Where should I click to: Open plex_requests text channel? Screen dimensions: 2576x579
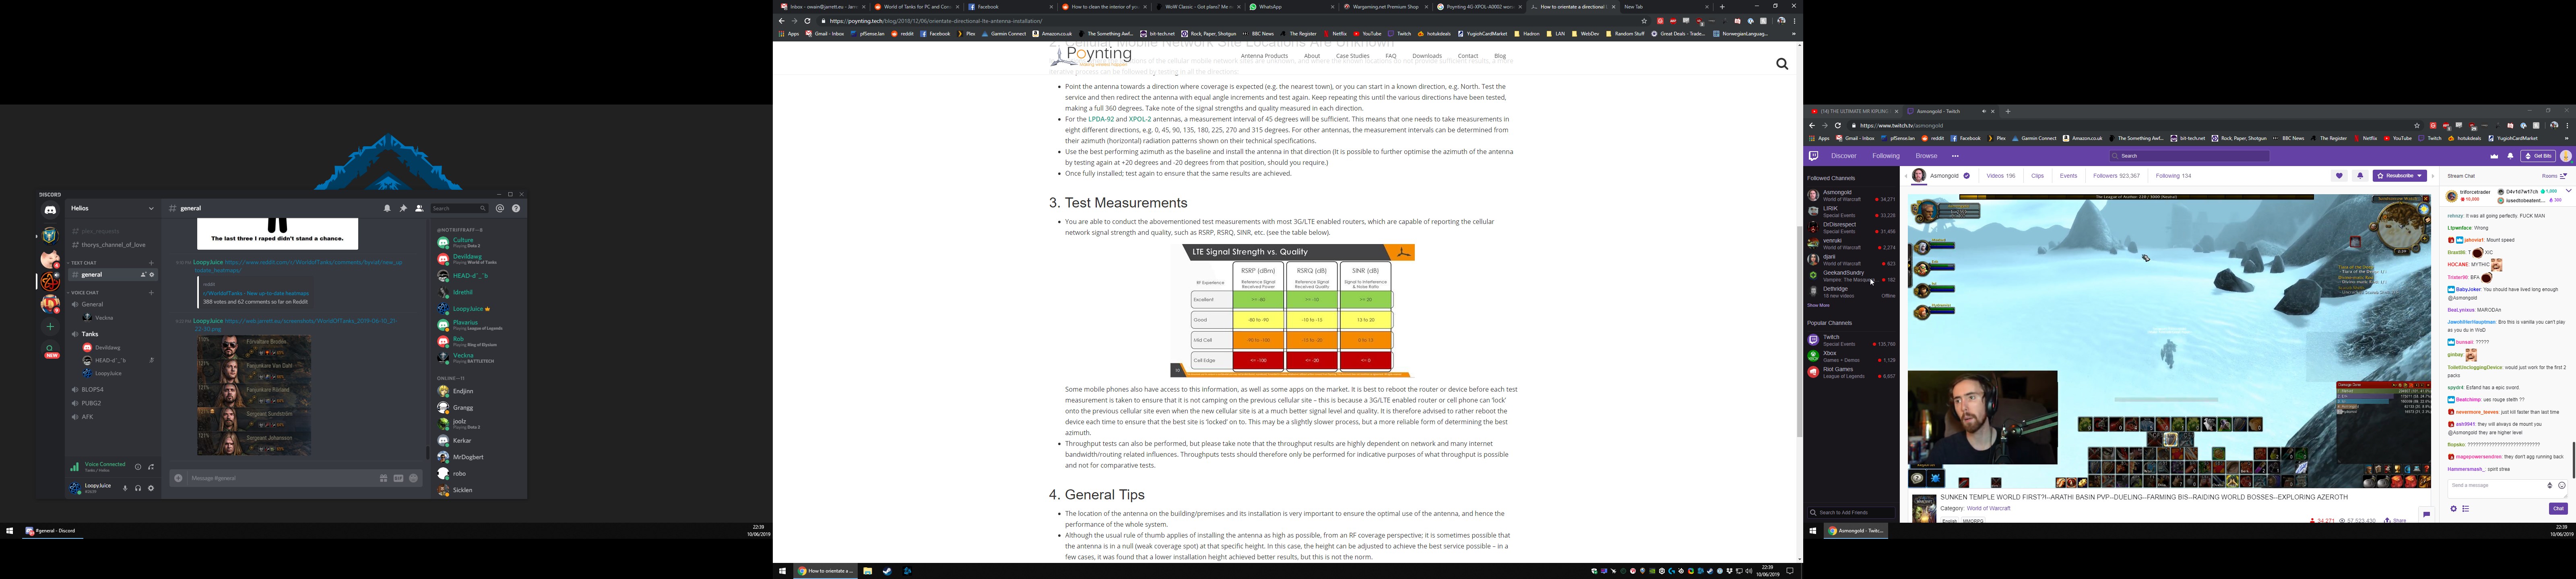click(113, 231)
